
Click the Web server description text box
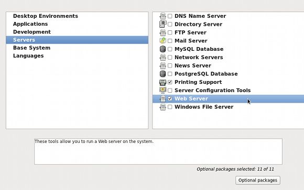coord(158,152)
